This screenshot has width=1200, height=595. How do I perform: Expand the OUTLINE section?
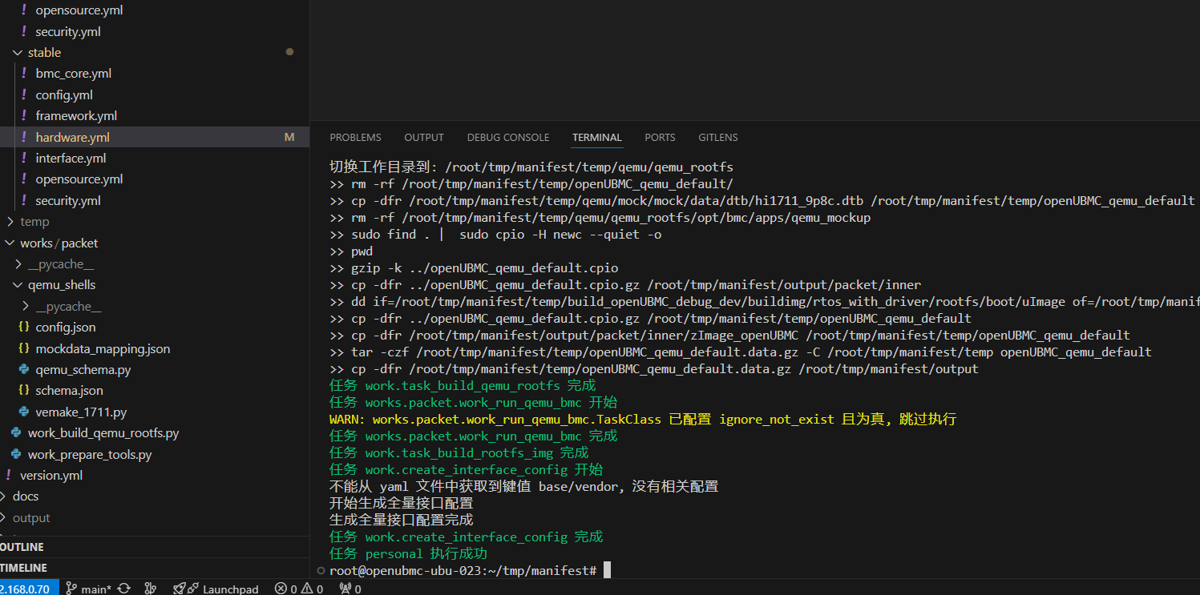pyautogui.click(x=22, y=547)
